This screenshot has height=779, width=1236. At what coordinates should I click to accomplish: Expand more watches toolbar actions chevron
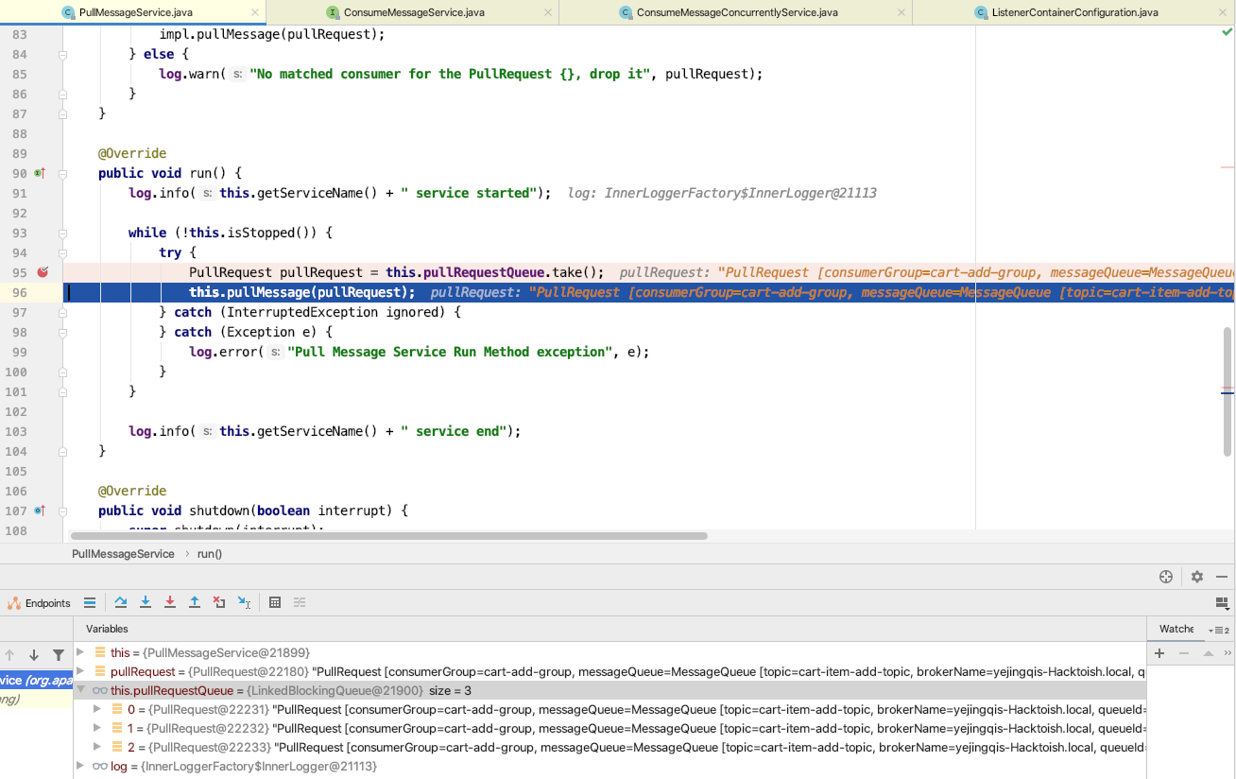click(1227, 653)
